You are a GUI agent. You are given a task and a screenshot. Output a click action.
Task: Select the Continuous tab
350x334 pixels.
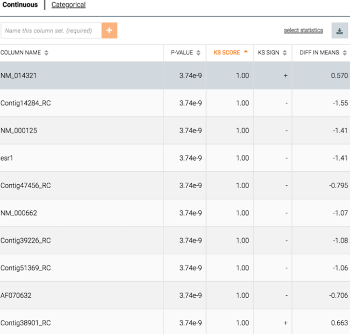point(20,5)
